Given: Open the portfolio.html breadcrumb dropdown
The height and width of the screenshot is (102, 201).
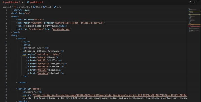Looking at the screenshot, I should pyautogui.click(x=22, y=7).
